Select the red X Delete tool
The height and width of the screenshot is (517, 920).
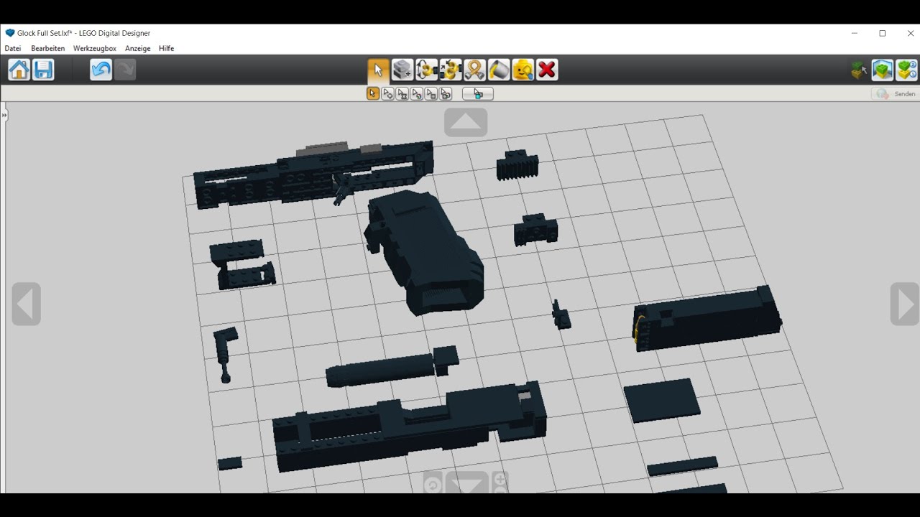547,70
